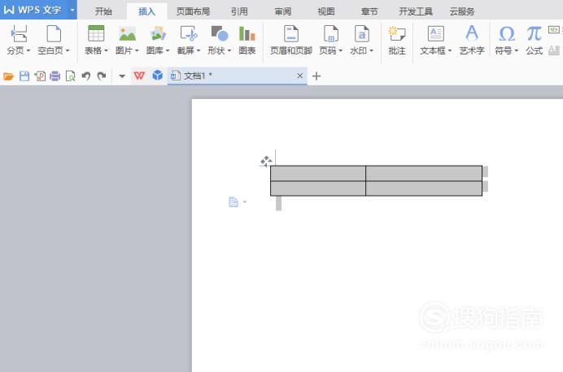Click the 文本框 text box icon
Viewport: 563px width, 372px height.
pos(435,33)
